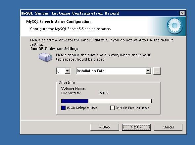Image resolution: width=195 pixels, height=145 pixels.
Task: Cancel the configuration wizard
Action: click(x=168, y=127)
